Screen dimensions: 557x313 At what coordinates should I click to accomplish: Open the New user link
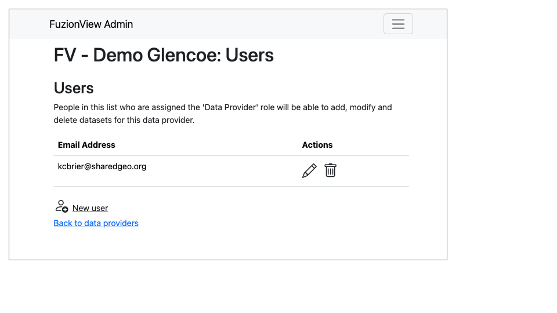tap(91, 208)
